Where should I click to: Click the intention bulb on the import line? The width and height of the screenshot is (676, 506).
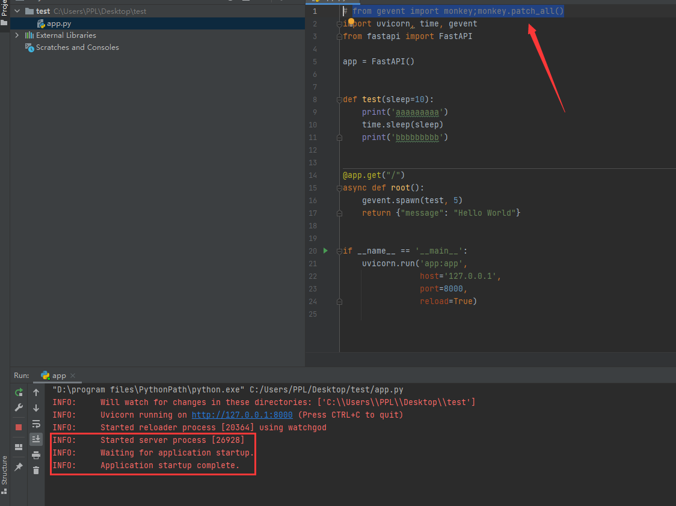[x=351, y=22]
